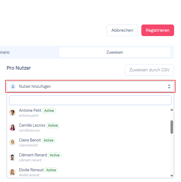Click the down arrow of the user list scrollbar
181x182 pixels.
[x=172, y=176]
